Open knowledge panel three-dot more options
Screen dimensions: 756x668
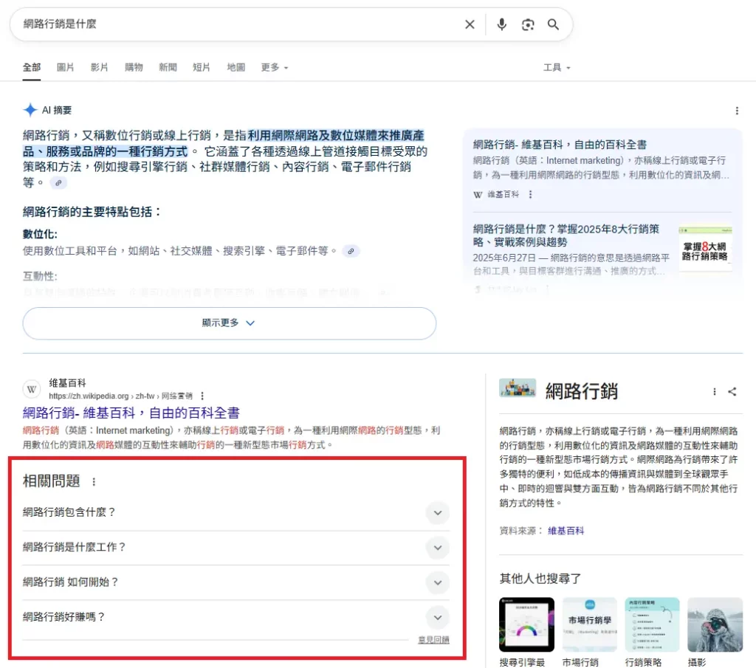coord(714,392)
